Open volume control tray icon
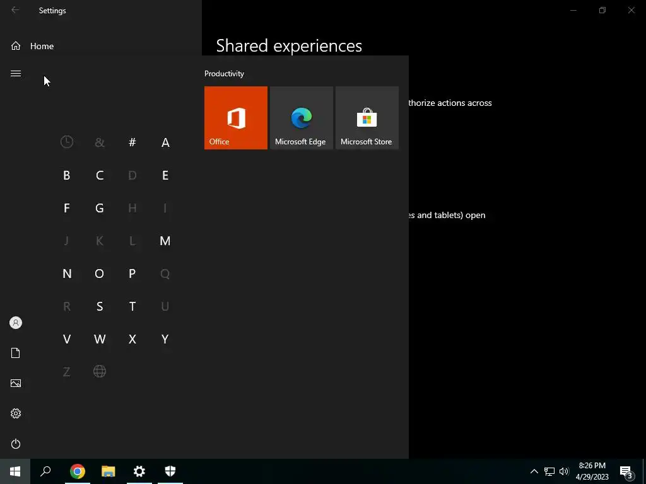Viewport: 646px width, 484px height. 564,471
